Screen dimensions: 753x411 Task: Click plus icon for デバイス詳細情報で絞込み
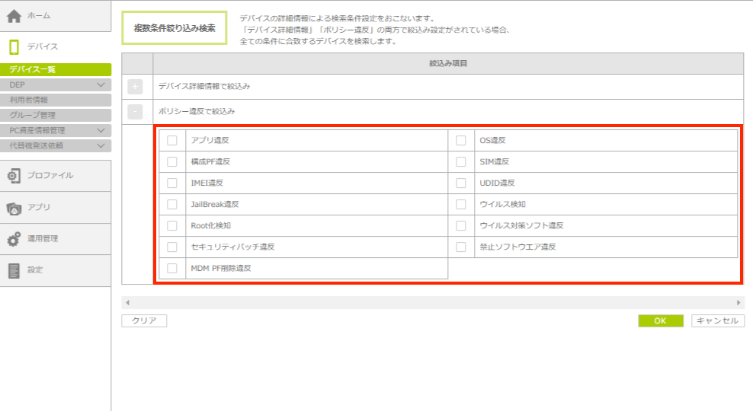click(136, 87)
